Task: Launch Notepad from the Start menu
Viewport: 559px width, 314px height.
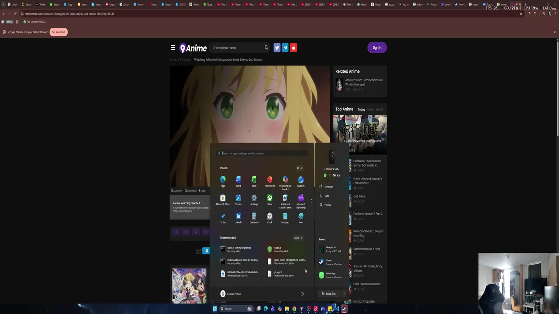Action: (x=285, y=218)
